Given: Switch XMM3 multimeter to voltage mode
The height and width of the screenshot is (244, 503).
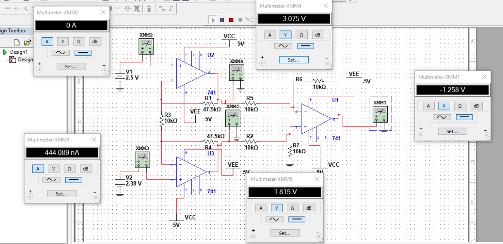Looking at the screenshot, I should (x=54, y=169).
